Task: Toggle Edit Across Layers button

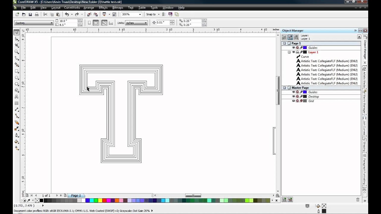Action: pyautogui.click(x=290, y=37)
